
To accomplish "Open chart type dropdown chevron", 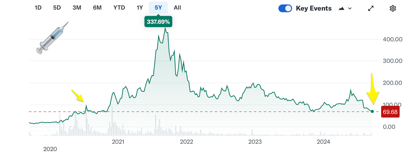I will coord(350,8).
